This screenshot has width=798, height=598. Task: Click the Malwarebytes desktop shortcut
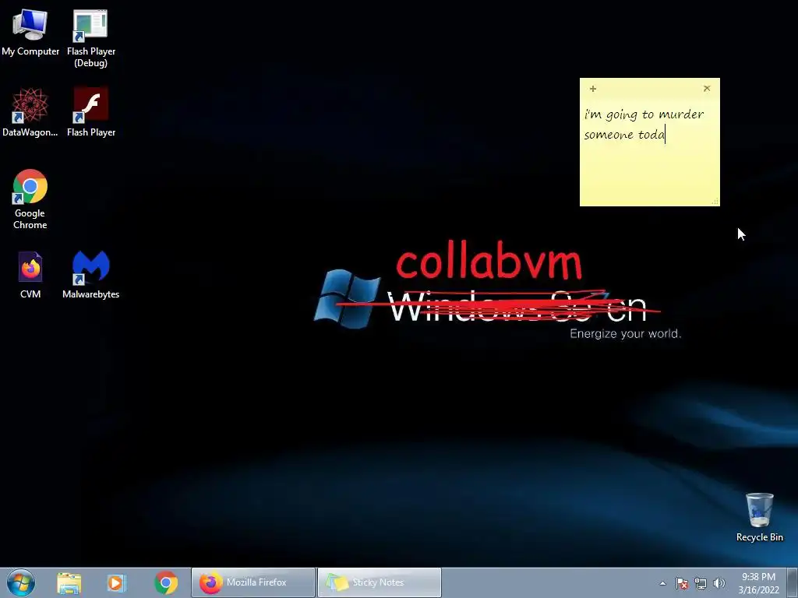coord(90,275)
